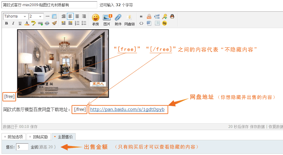283x155 pixels.
Task: Click the 保存数据 save data link
Action: pyautogui.click(x=257, y=127)
